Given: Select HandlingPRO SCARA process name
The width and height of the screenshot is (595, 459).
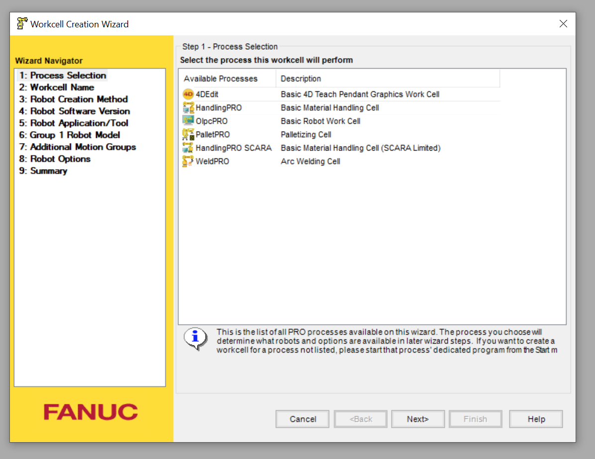Looking at the screenshot, I should 234,148.
